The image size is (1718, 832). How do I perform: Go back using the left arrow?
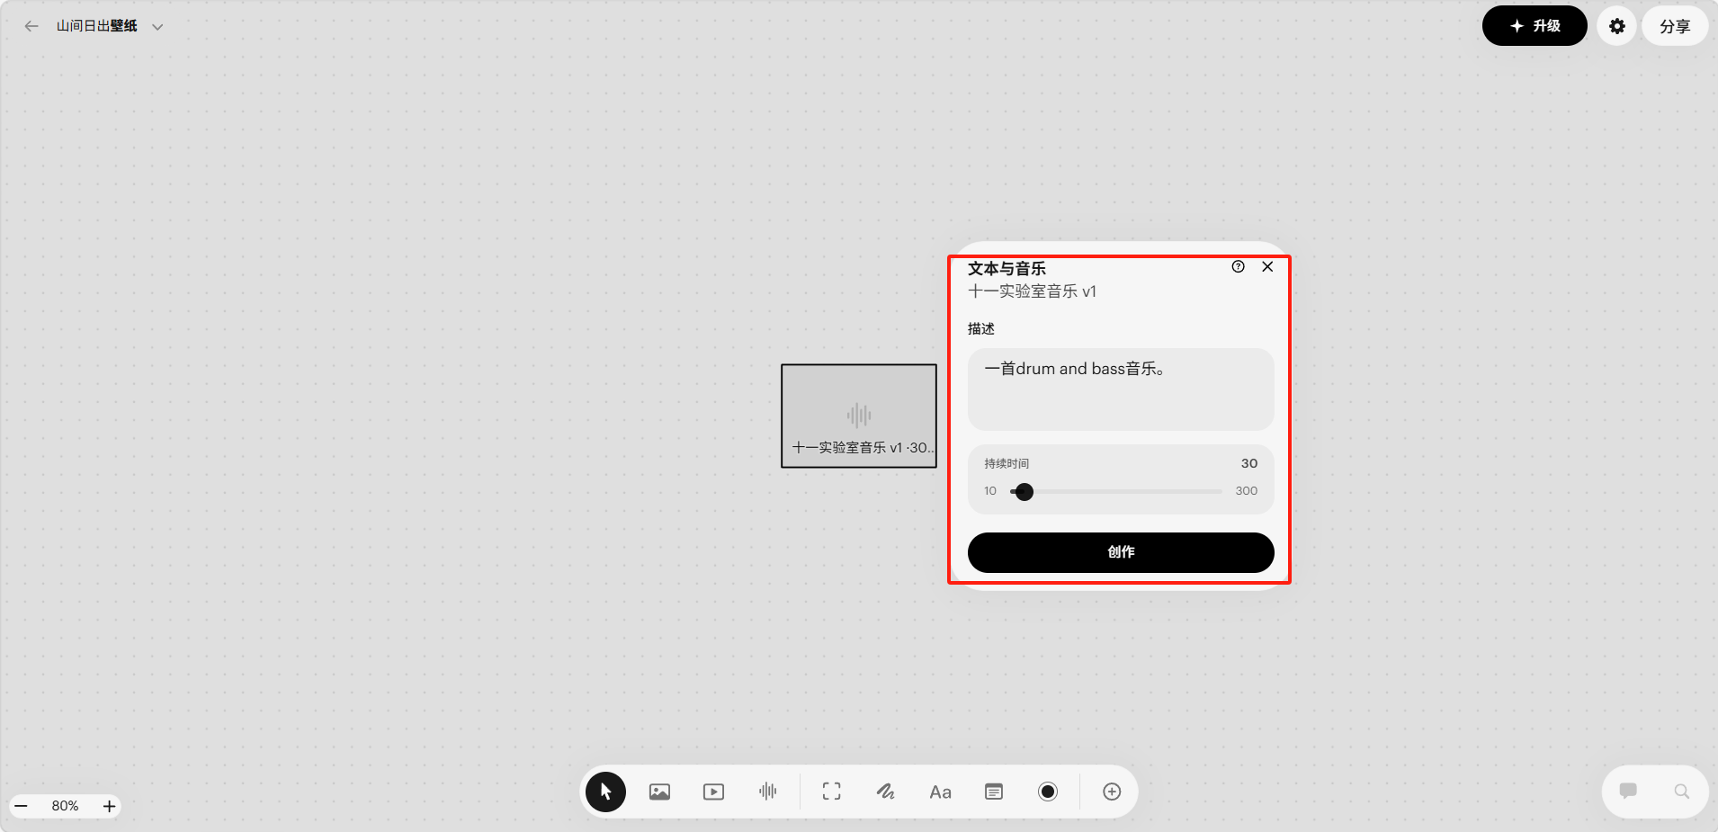[31, 26]
